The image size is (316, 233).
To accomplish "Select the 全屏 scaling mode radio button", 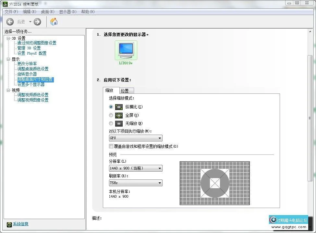I will tap(111, 115).
